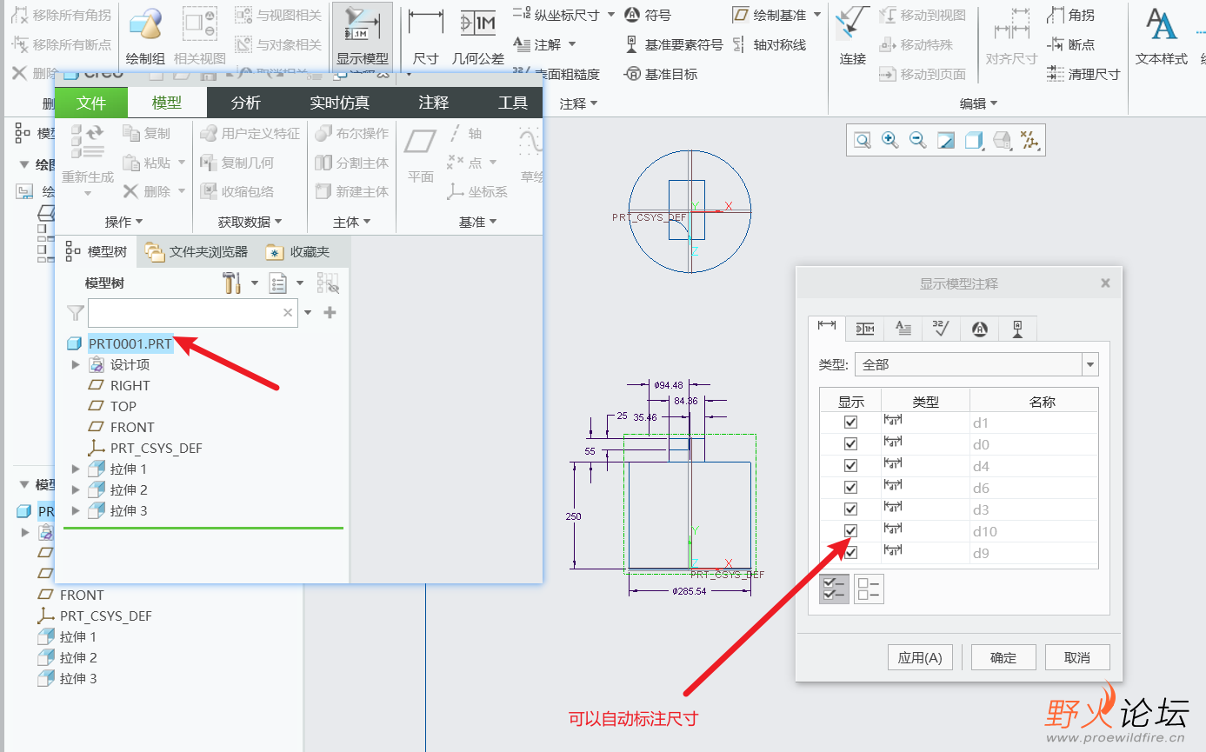This screenshot has width=1206, height=752.
Task: Open the 操作 group dropdown
Action: [123, 222]
